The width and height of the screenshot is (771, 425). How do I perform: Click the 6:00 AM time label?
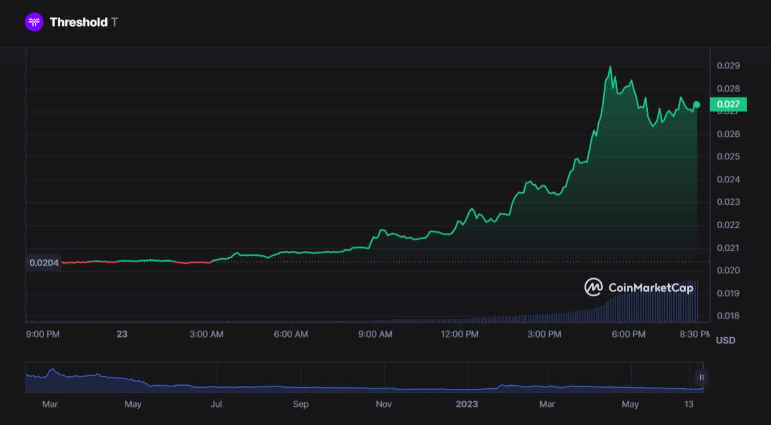coord(291,334)
